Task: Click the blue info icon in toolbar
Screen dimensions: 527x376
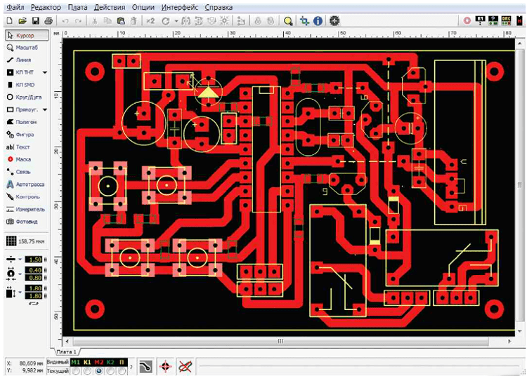Action: point(318,21)
